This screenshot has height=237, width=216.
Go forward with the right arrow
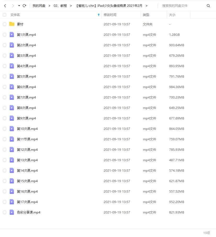pos(13,6)
